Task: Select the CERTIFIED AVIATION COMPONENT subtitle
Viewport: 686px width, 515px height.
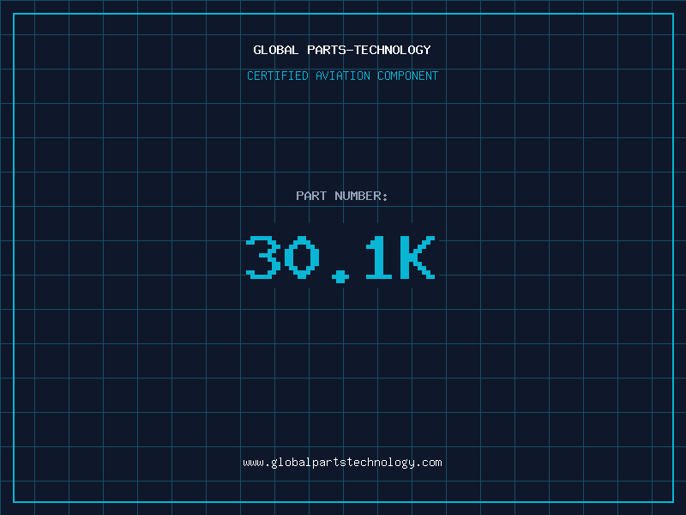Action: (x=342, y=76)
